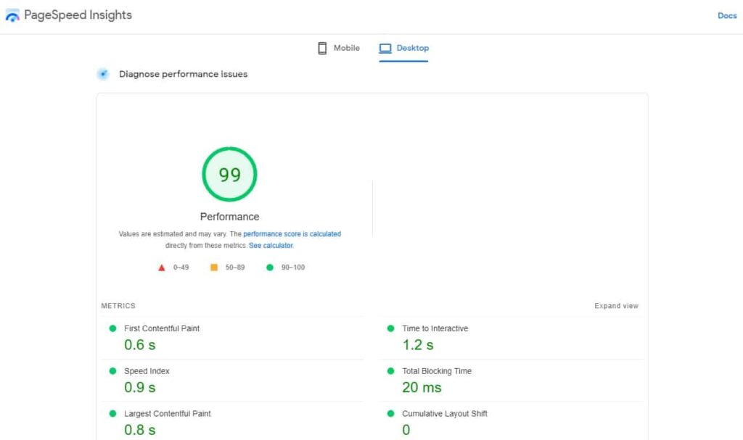Click the 20 ms value
Image resolution: width=743 pixels, height=440 pixels.
[x=422, y=387]
